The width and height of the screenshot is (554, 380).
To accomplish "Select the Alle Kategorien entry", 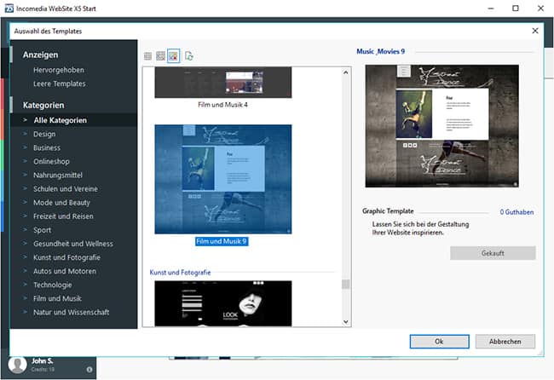I will pos(74,120).
